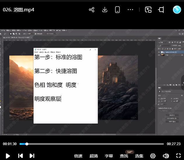Open the 选集 episode list

139,156
